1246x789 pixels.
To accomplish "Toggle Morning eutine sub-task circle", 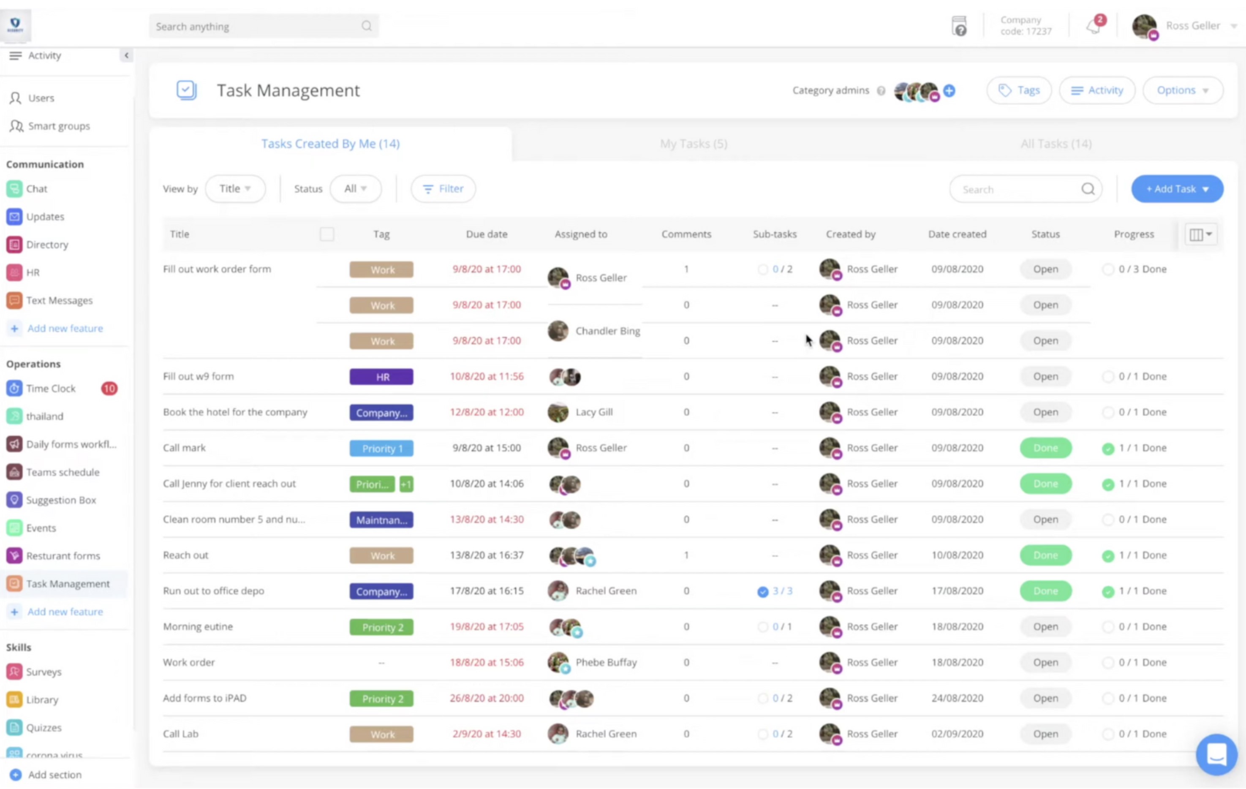I will [x=763, y=627].
